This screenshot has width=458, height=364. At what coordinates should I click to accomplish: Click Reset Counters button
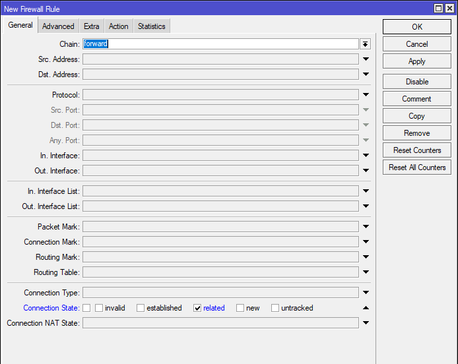coord(417,150)
